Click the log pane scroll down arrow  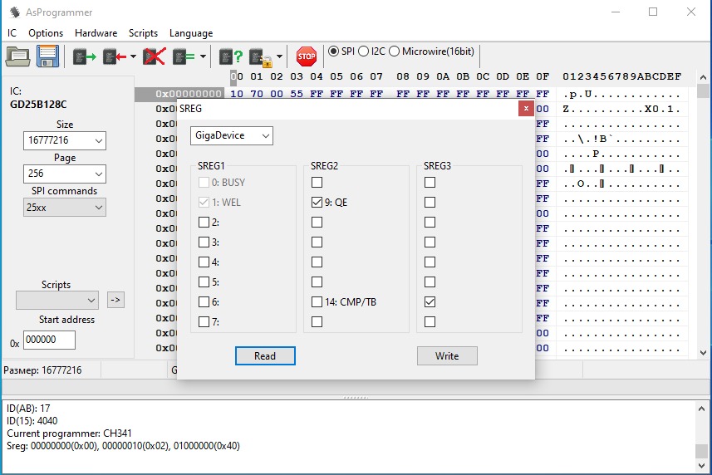click(701, 466)
